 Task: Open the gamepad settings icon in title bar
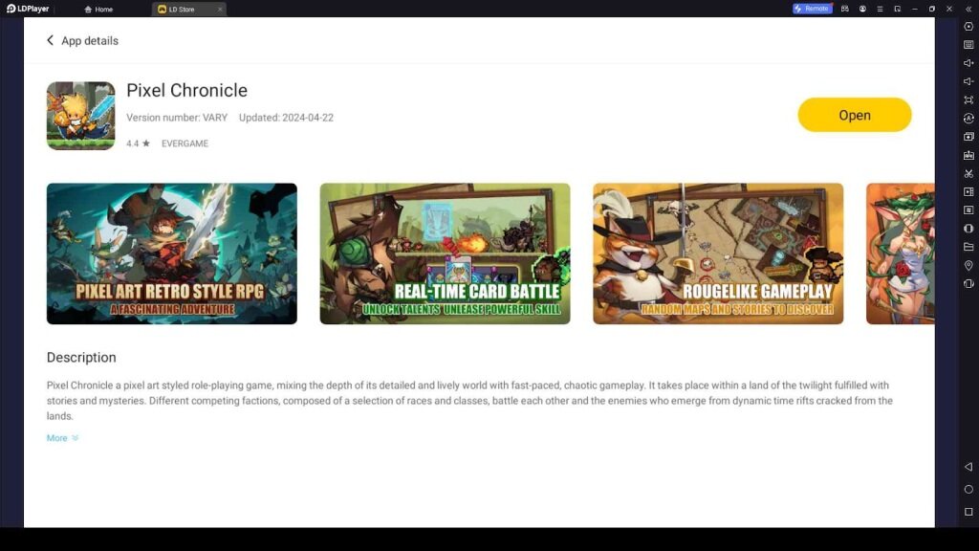[x=845, y=9]
